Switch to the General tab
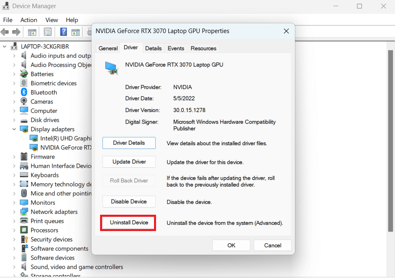This screenshot has height=278, width=395. point(108,48)
